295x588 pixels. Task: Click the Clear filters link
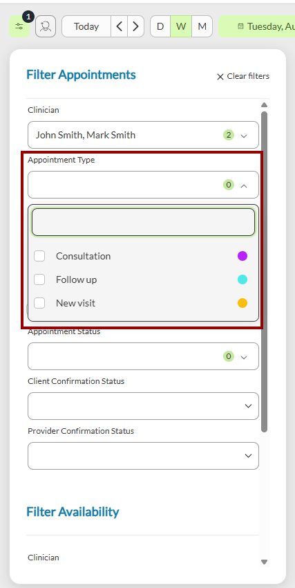248,76
